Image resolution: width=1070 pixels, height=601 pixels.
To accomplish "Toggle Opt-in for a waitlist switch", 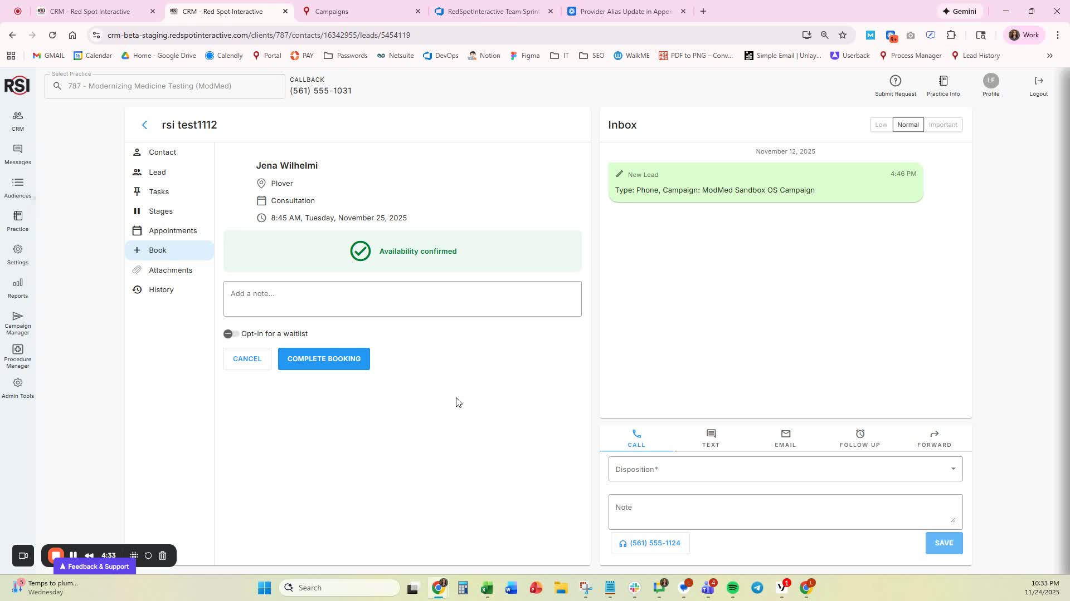I will tap(231, 334).
